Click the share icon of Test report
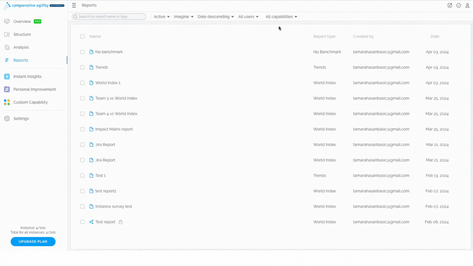Screen dimensions: 473x266 pyautogui.click(x=92, y=222)
